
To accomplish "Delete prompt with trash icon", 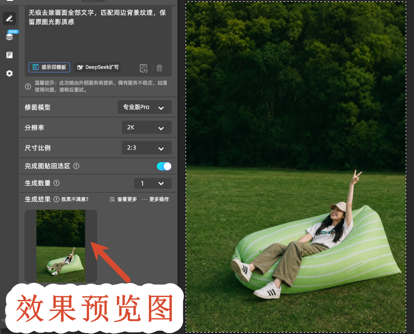I will [159, 68].
